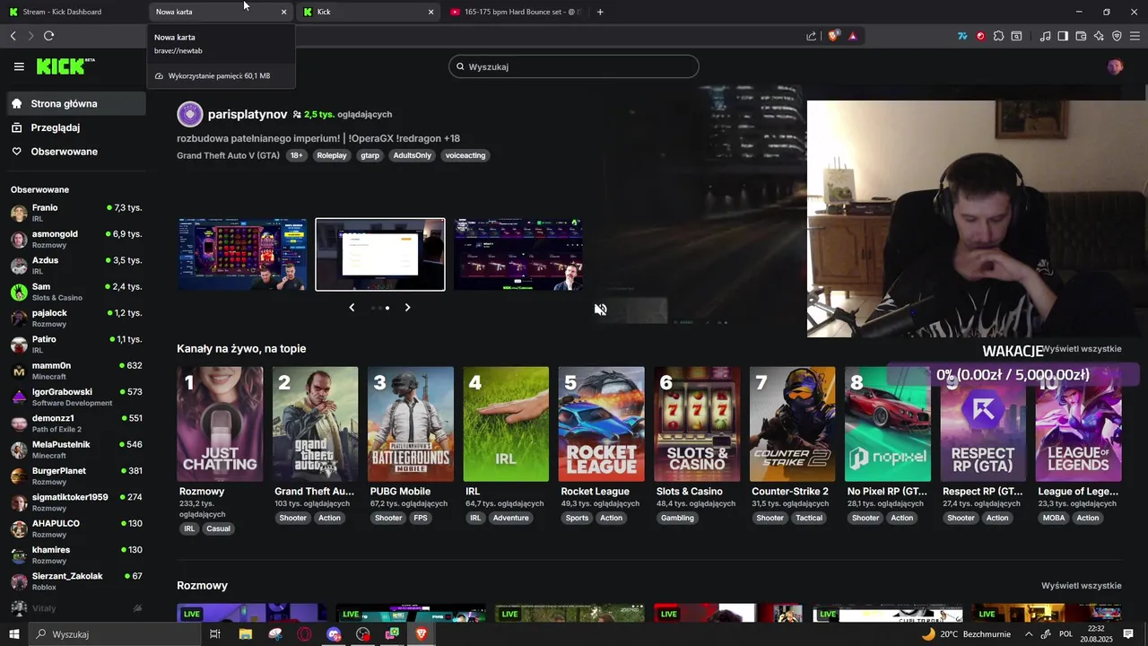Open the user profile avatar menu

click(1115, 66)
